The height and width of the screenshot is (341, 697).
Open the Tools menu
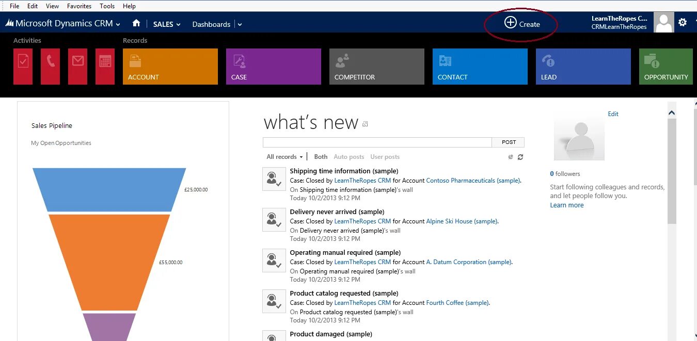(x=107, y=6)
